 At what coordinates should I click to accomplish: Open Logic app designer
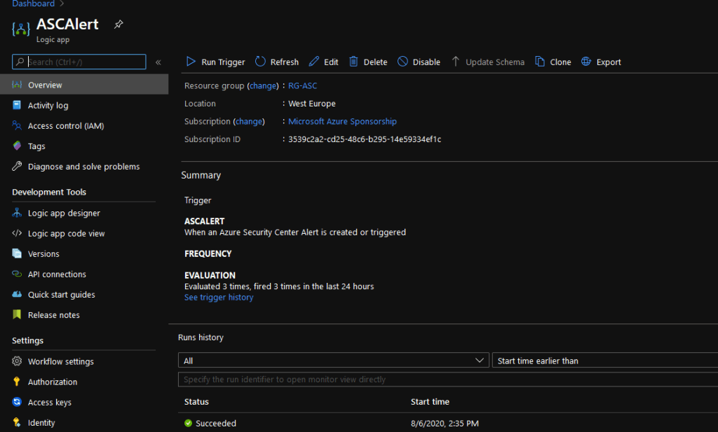64,213
